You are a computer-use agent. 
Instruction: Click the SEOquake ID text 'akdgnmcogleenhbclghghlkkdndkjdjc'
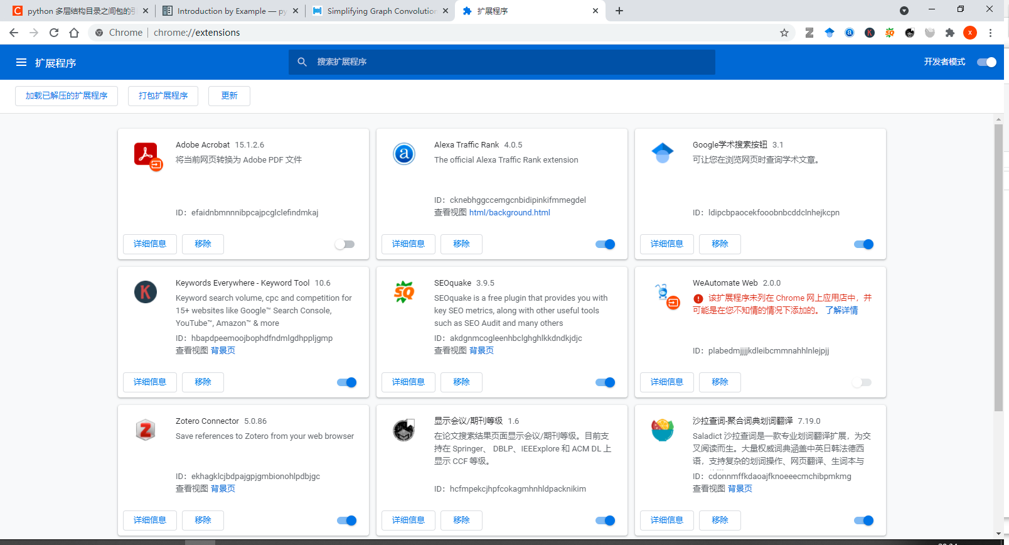pos(516,338)
